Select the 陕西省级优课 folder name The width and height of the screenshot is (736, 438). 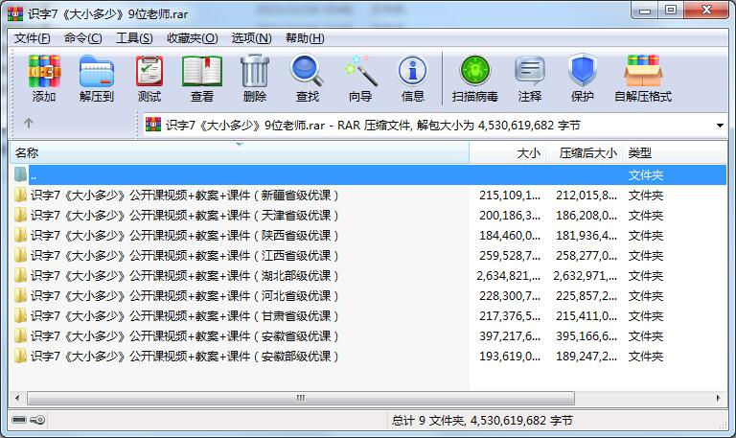[x=184, y=235]
